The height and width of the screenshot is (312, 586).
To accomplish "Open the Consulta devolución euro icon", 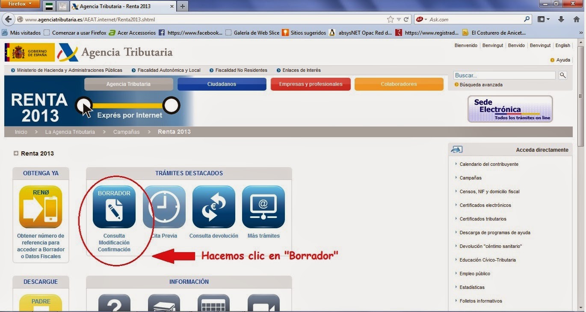I will coord(214,207).
